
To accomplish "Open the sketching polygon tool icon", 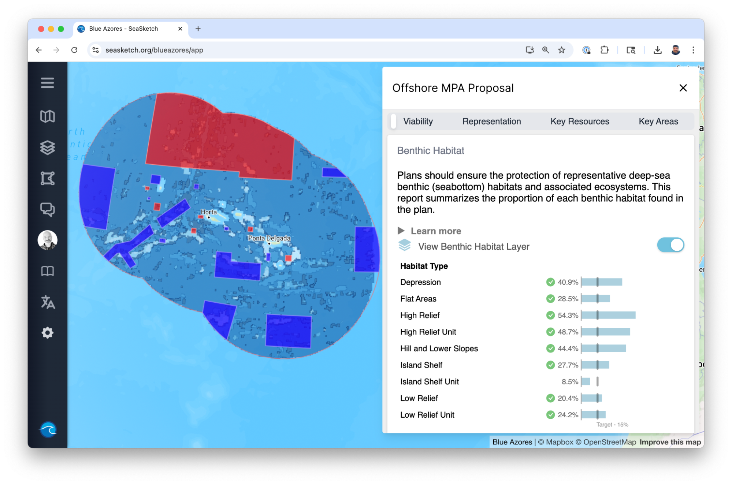I will tap(47, 179).
